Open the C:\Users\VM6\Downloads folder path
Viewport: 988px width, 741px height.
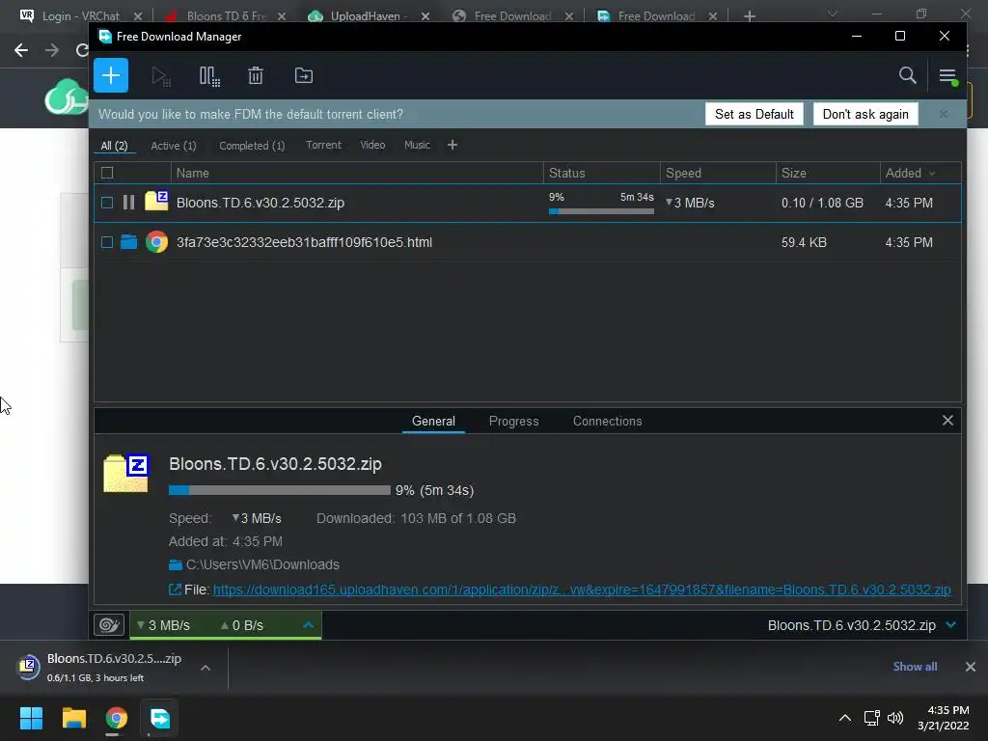click(262, 564)
